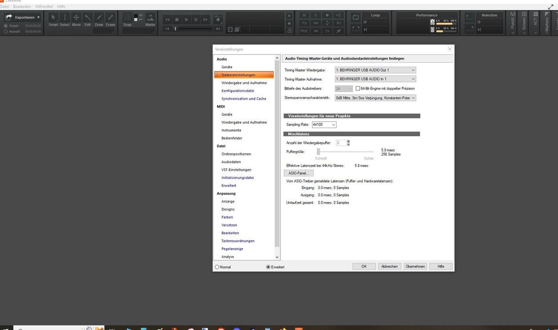Viewport: 558px width, 330px height.
Task: Select the Smart tool
Action: click(53, 18)
